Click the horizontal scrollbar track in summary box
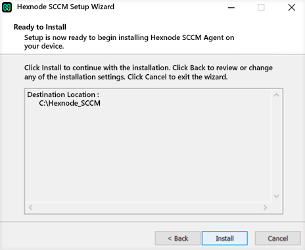Image resolution: width=305 pixels, height=250 pixels. click(x=148, y=207)
